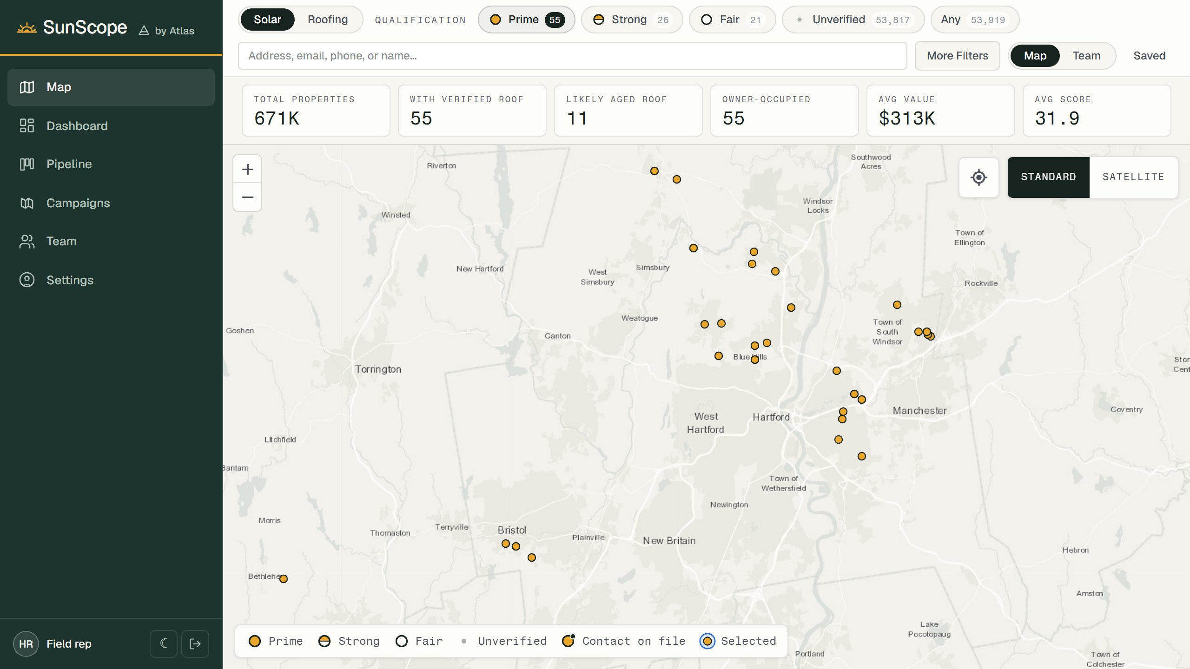Viewport: 1190px width, 669px height.
Task: Open Saved searches
Action: point(1150,56)
